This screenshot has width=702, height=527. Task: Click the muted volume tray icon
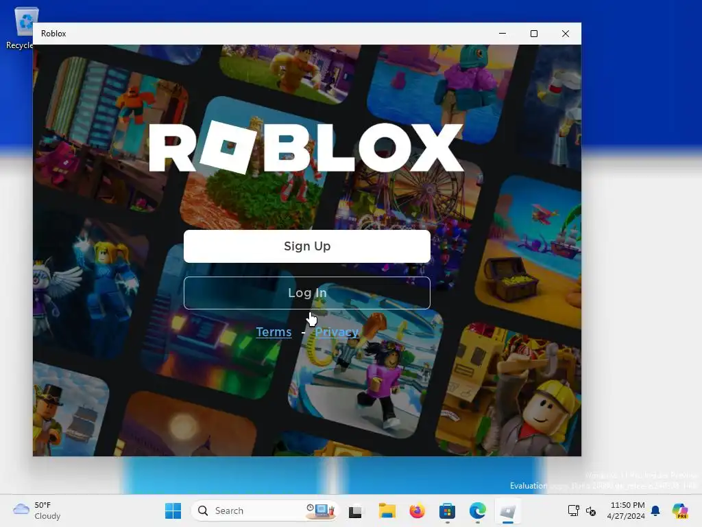point(590,511)
